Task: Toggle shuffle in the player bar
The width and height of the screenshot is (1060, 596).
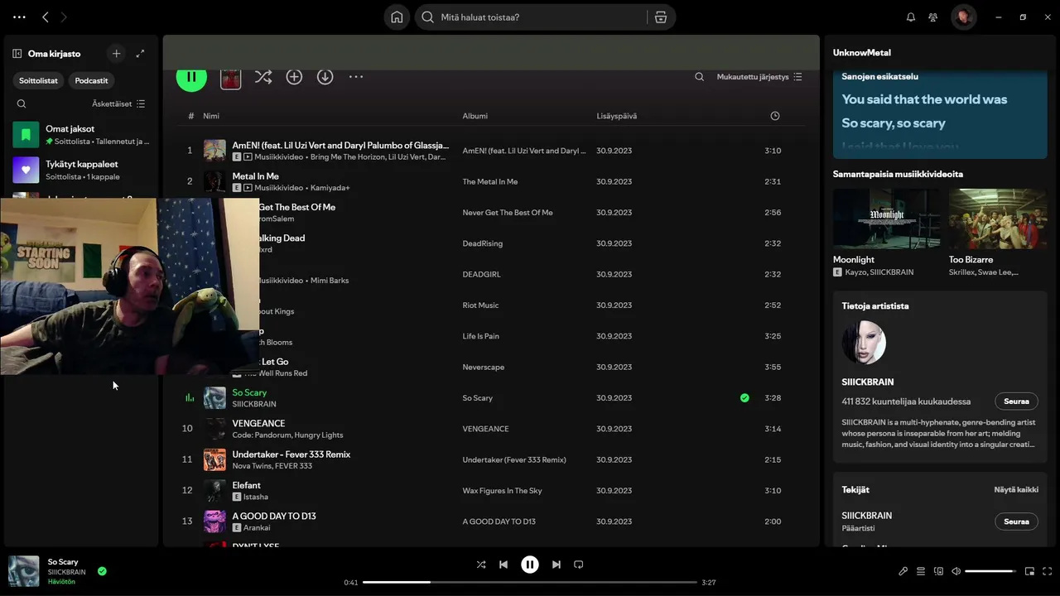Action: click(x=481, y=565)
